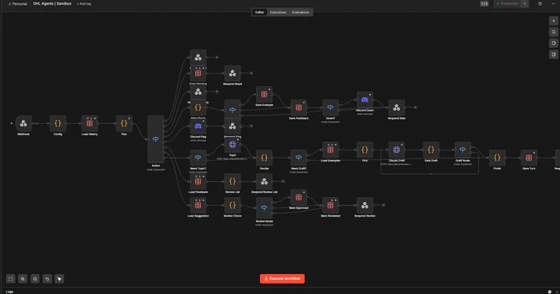Open the Need Draft? switch node
This screenshot has height=294, width=560.
[x=299, y=158]
